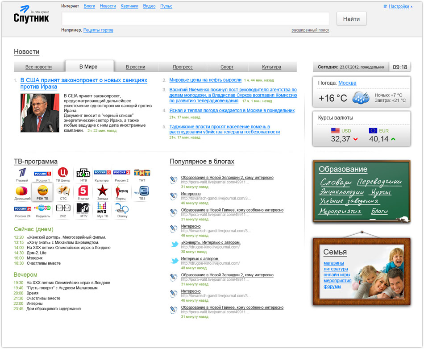The width and height of the screenshot is (424, 349).
Task: Open Переводчики on the chalkboard
Action: pos(379,183)
